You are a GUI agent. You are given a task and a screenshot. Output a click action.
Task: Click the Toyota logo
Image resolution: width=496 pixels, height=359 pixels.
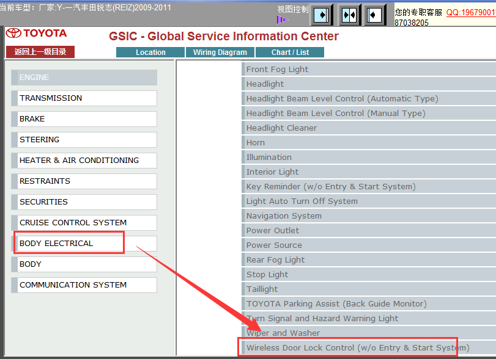(x=37, y=33)
